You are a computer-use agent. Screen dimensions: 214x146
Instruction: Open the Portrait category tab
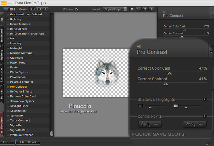pyautogui.click(x=2, y=94)
